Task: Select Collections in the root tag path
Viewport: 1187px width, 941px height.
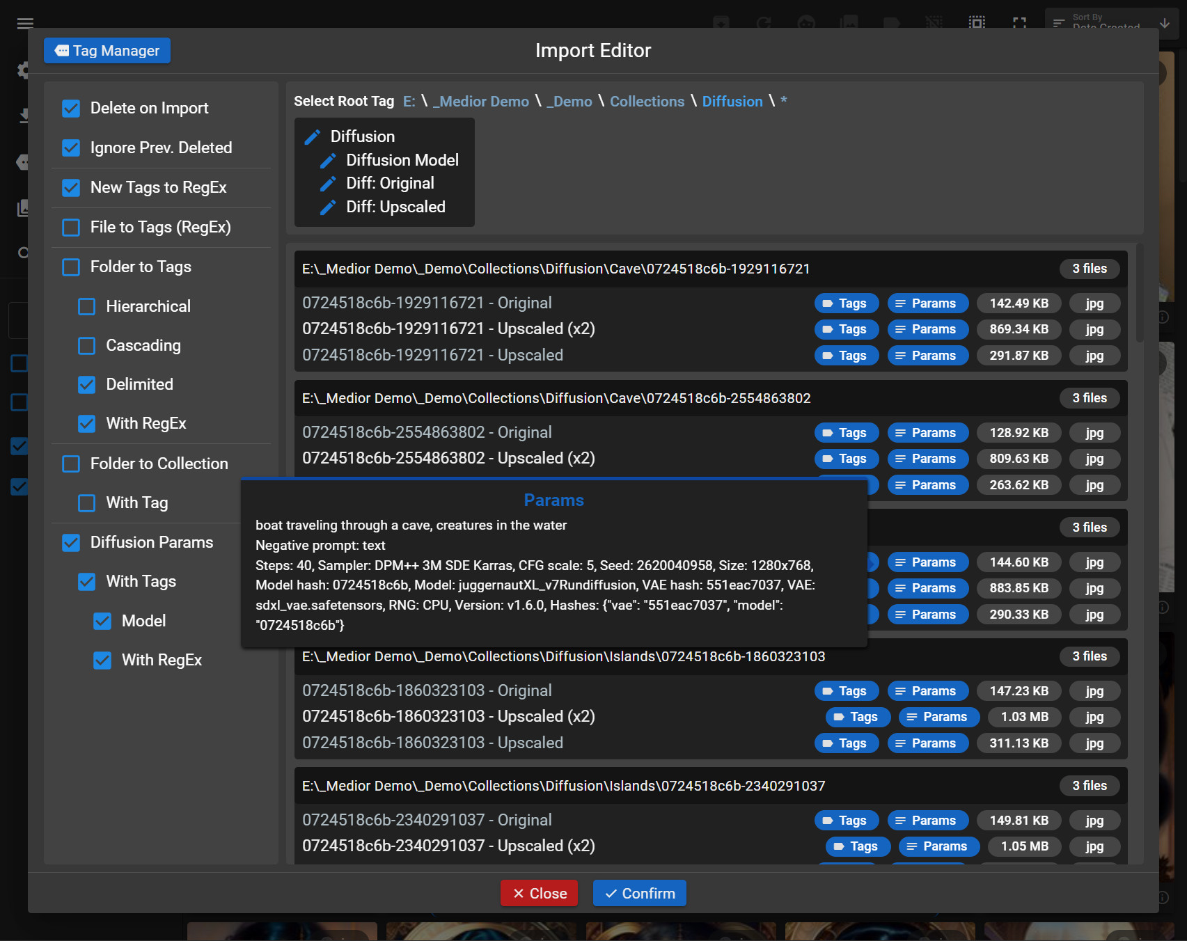Action: 647,102
